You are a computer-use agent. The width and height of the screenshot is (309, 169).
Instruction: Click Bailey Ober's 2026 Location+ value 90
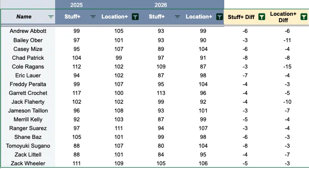click(x=203, y=40)
